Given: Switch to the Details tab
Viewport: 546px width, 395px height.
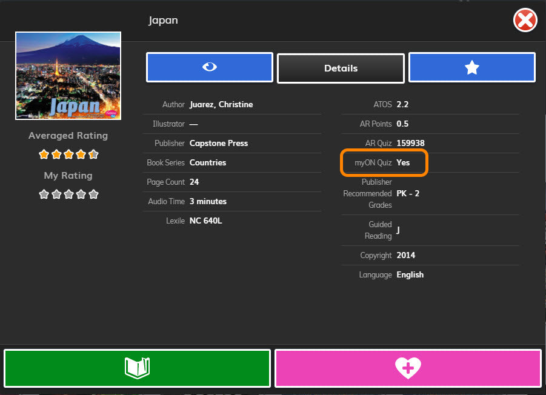Looking at the screenshot, I should pyautogui.click(x=341, y=68).
